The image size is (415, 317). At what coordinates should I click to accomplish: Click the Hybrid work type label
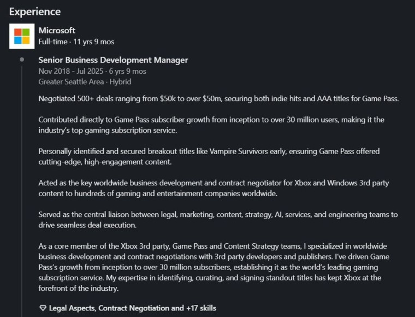pos(121,81)
